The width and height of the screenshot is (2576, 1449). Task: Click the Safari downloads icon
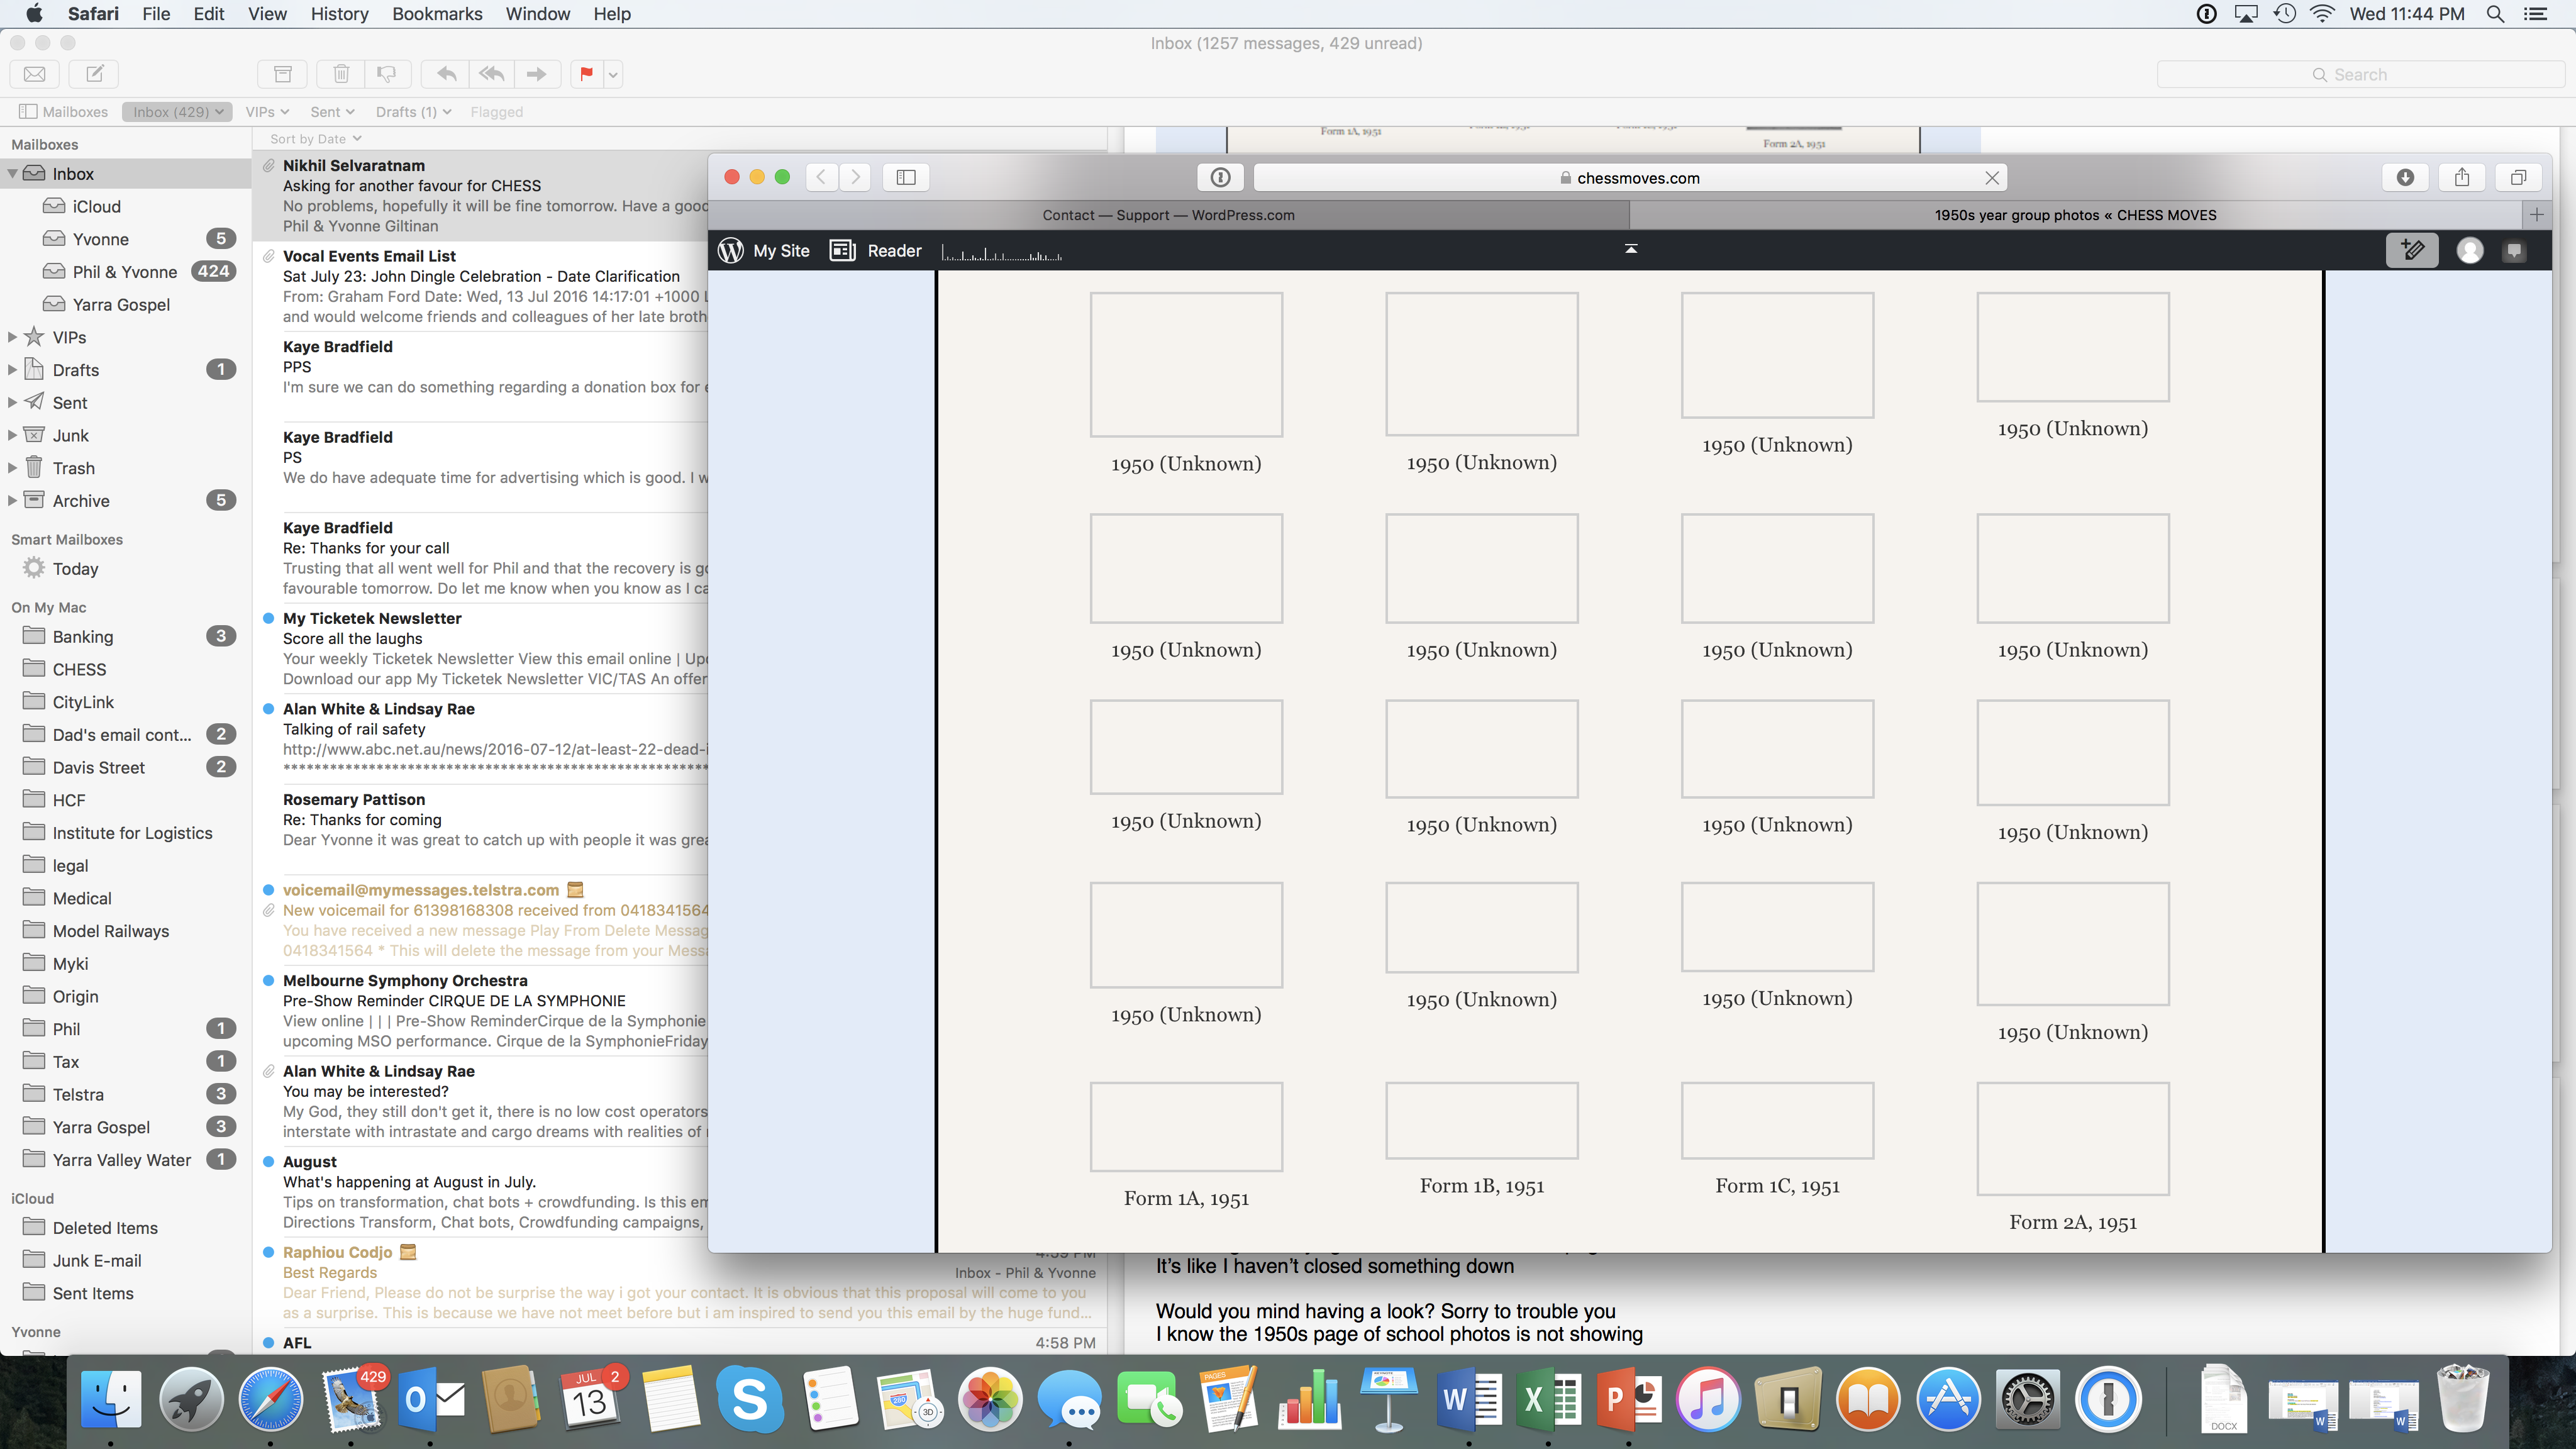pyautogui.click(x=2405, y=177)
